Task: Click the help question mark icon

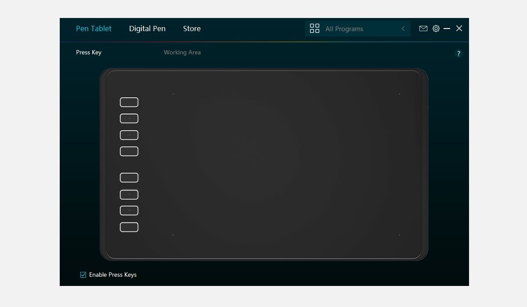Action: 458,54
